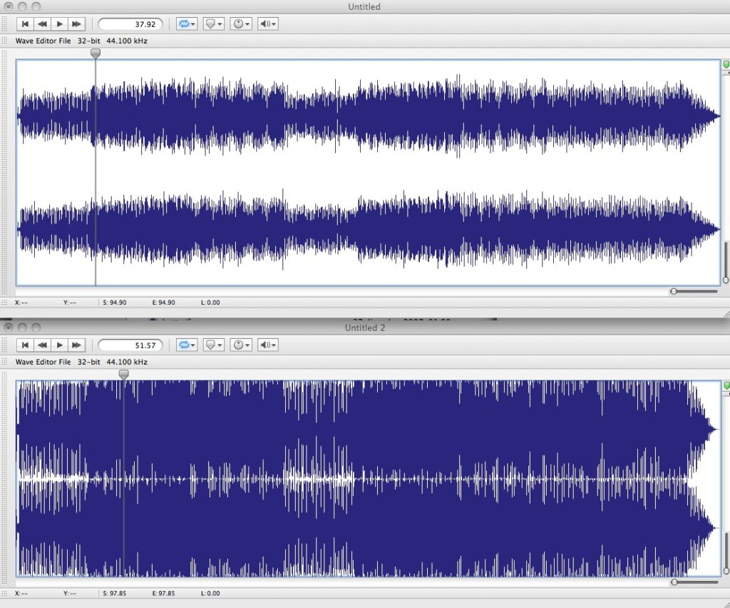
Task: Click 'S: 94.90' selection start value
Action: 115,303
